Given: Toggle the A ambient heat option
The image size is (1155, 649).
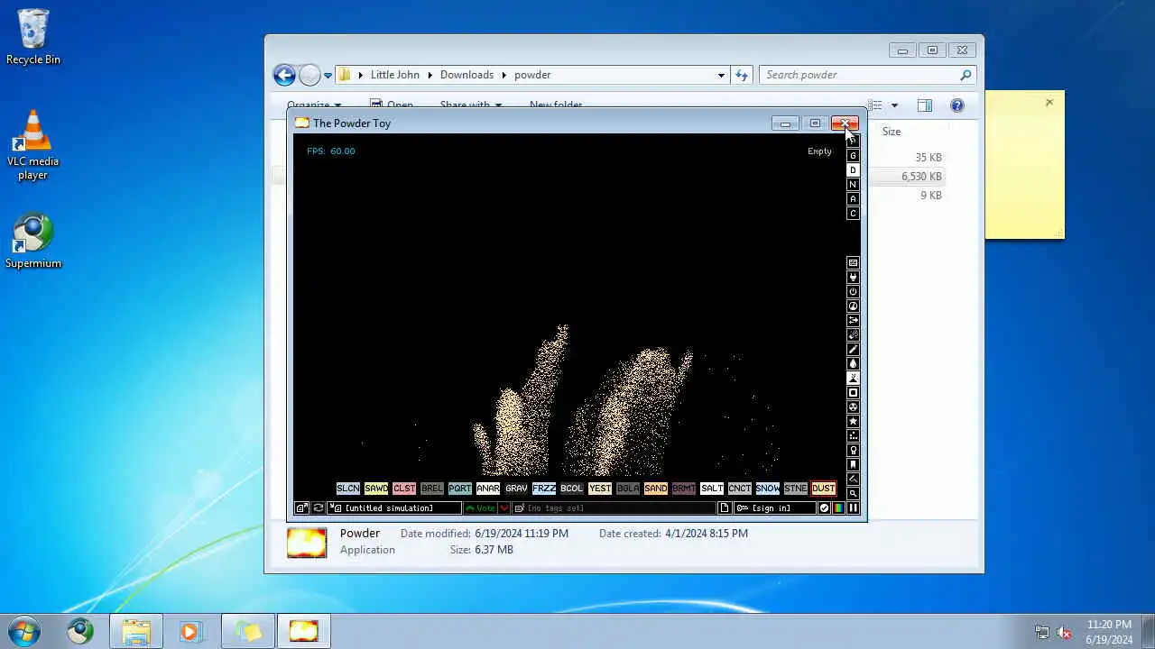Looking at the screenshot, I should click(853, 199).
